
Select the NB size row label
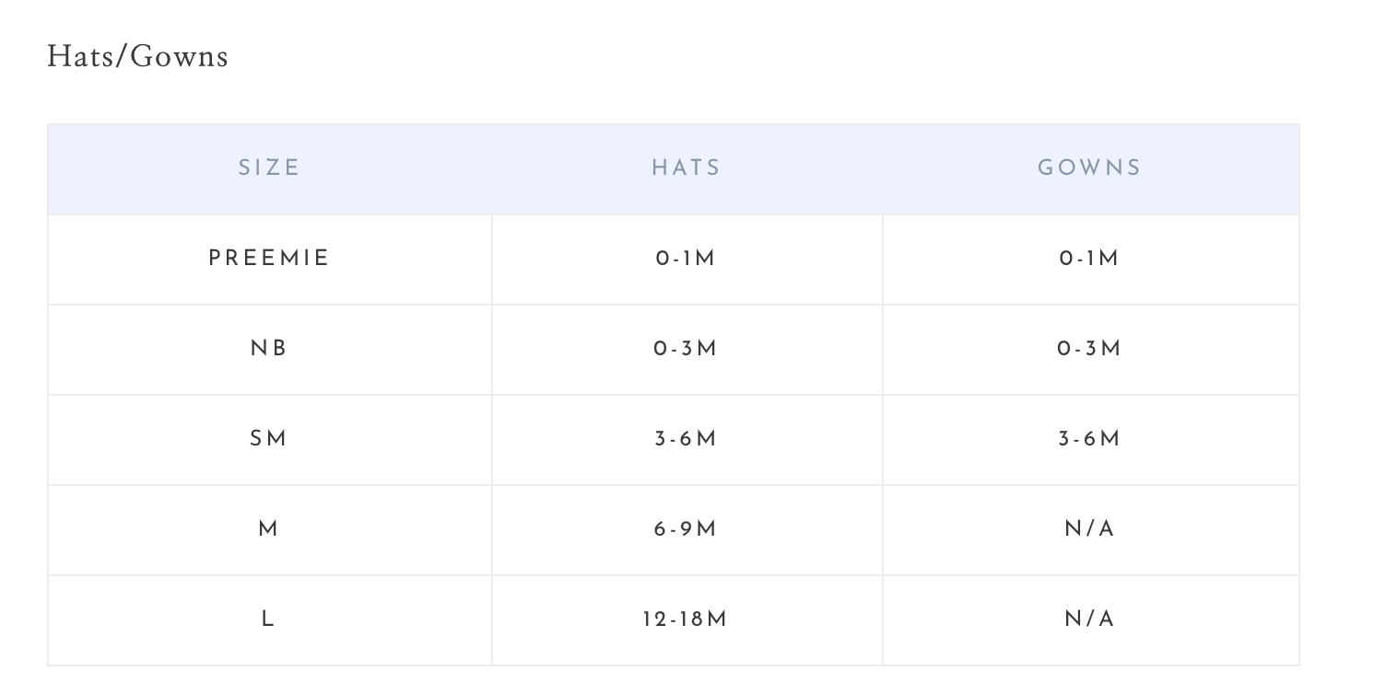(x=269, y=349)
